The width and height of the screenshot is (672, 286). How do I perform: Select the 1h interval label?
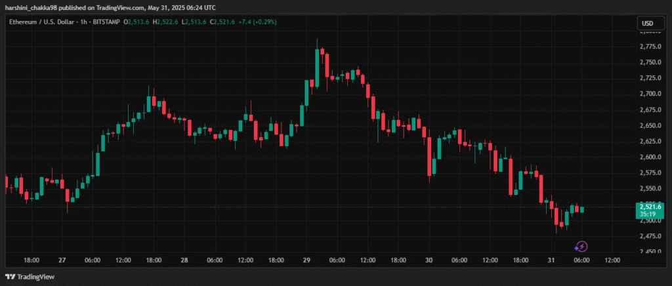tap(84, 23)
